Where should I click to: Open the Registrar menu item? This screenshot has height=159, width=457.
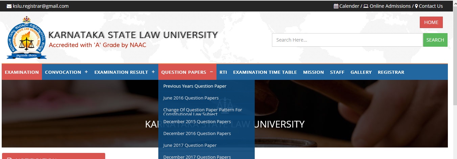(x=391, y=72)
